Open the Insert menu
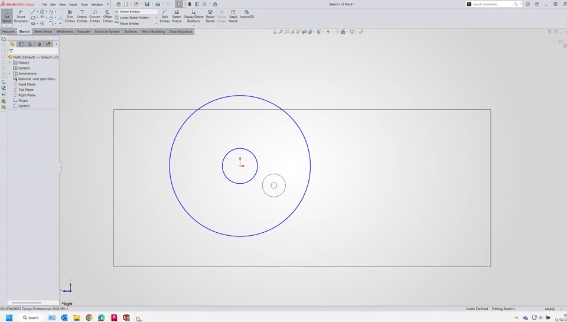 (x=73, y=4)
